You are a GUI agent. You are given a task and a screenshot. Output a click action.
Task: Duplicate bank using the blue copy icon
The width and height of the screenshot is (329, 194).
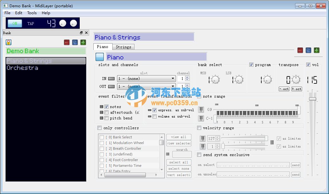pyautogui.click(x=75, y=42)
